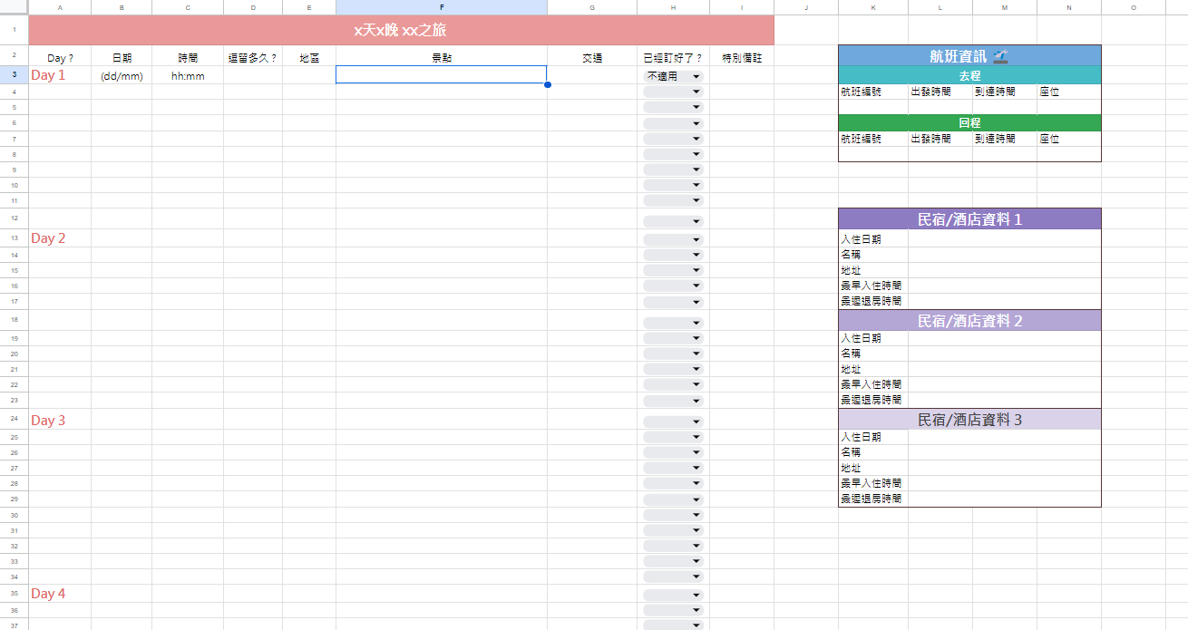
Task: Expand the booking dropdown in the Day 2 row
Action: [673, 239]
